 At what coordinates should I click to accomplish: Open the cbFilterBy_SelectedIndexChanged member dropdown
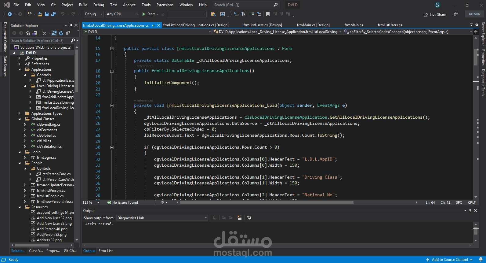coord(408,31)
